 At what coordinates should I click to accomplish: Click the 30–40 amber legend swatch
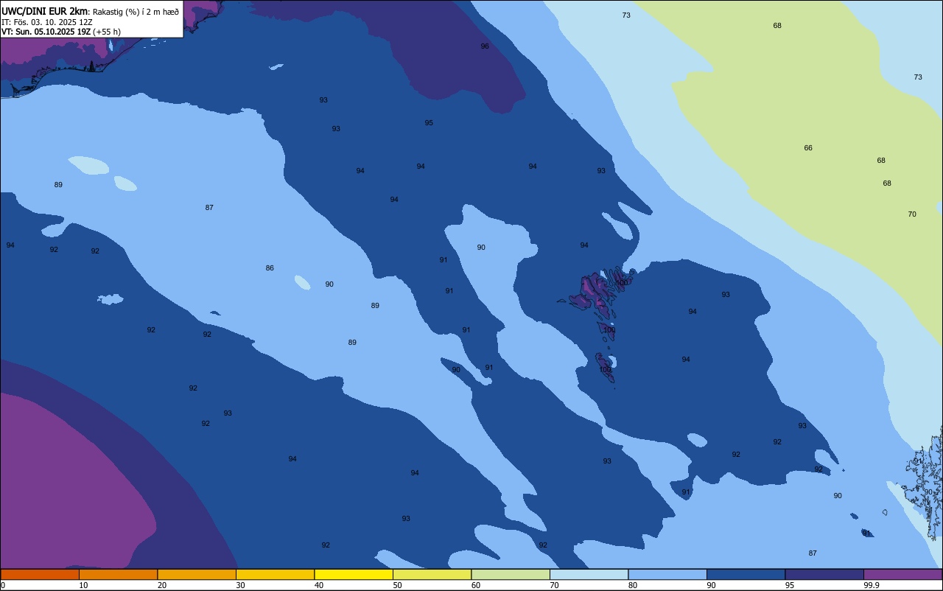point(275,574)
